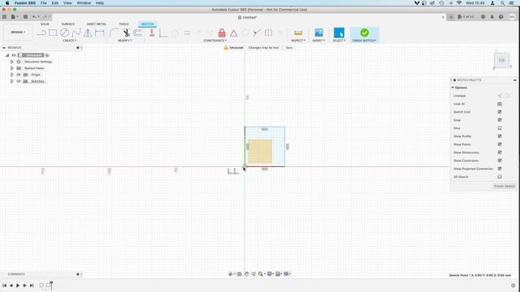Viewport: 520px width, 292px height.
Task: Select the Mirror tool
Action: 88,32
